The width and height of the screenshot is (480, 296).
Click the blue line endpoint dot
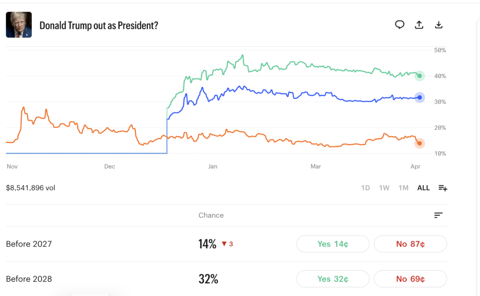coord(420,97)
